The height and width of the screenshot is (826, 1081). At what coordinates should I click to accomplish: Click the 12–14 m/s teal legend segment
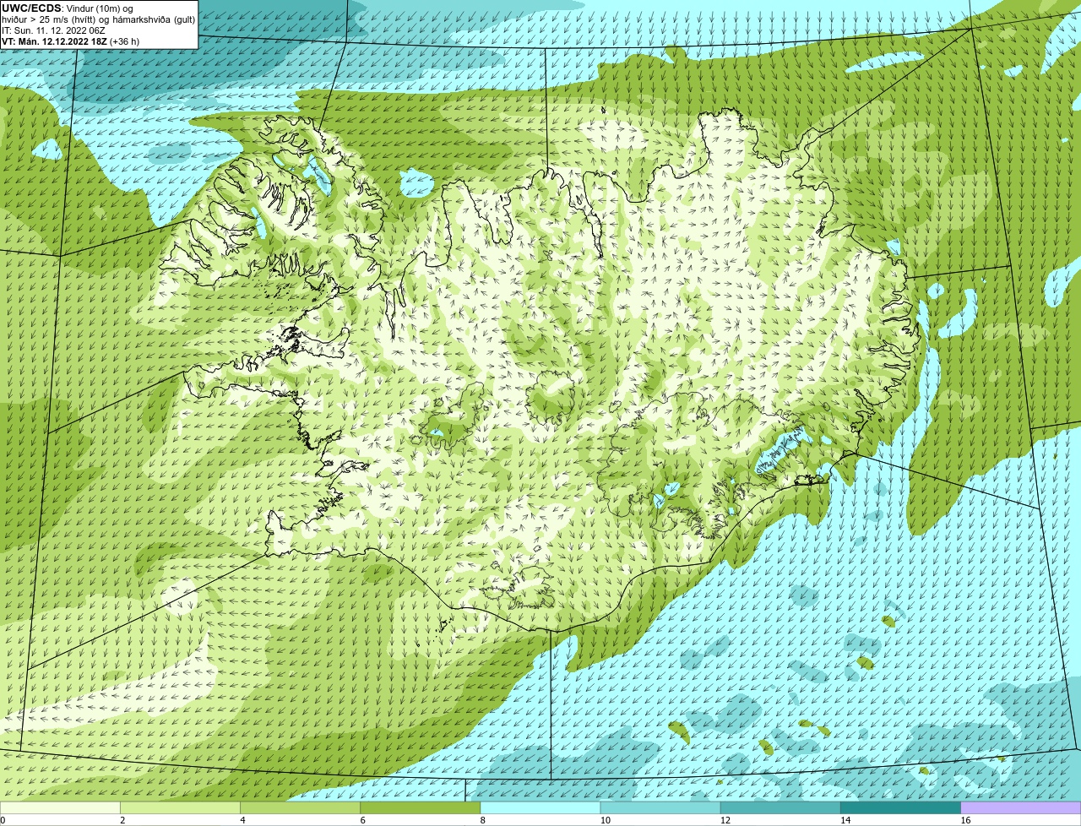tap(780, 808)
